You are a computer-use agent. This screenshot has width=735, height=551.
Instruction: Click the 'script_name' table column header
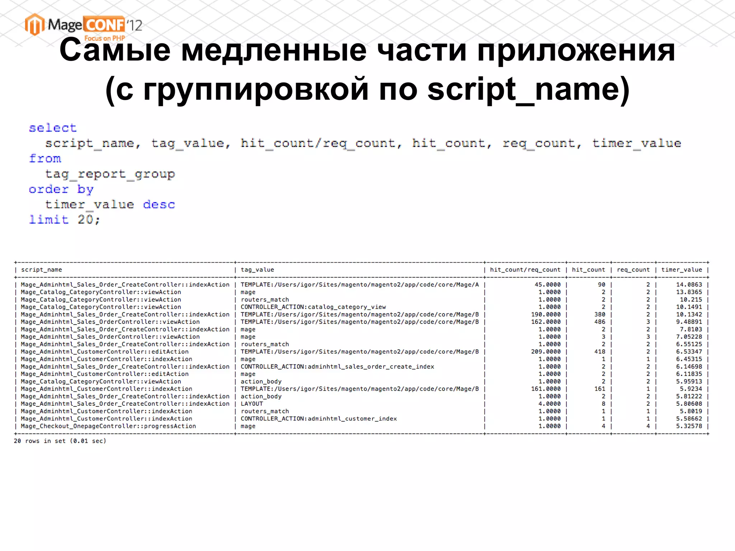point(41,270)
